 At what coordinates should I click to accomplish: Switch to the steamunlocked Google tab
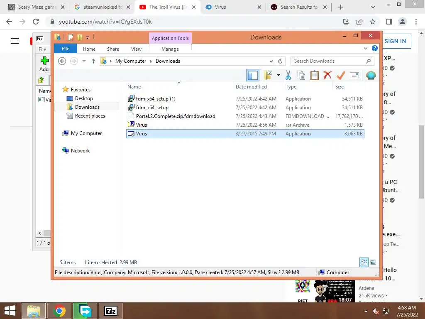point(102,7)
